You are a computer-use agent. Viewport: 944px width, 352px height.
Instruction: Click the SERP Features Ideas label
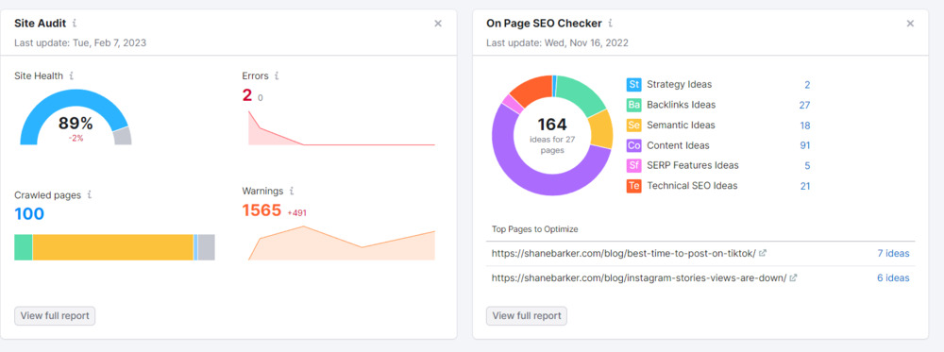click(693, 165)
